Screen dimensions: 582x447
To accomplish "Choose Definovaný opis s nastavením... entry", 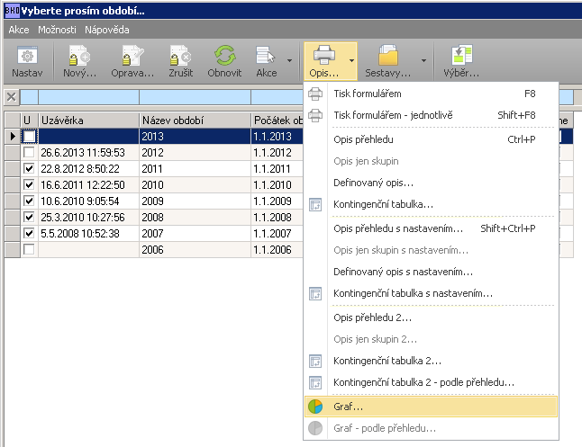I will (x=431, y=272).
